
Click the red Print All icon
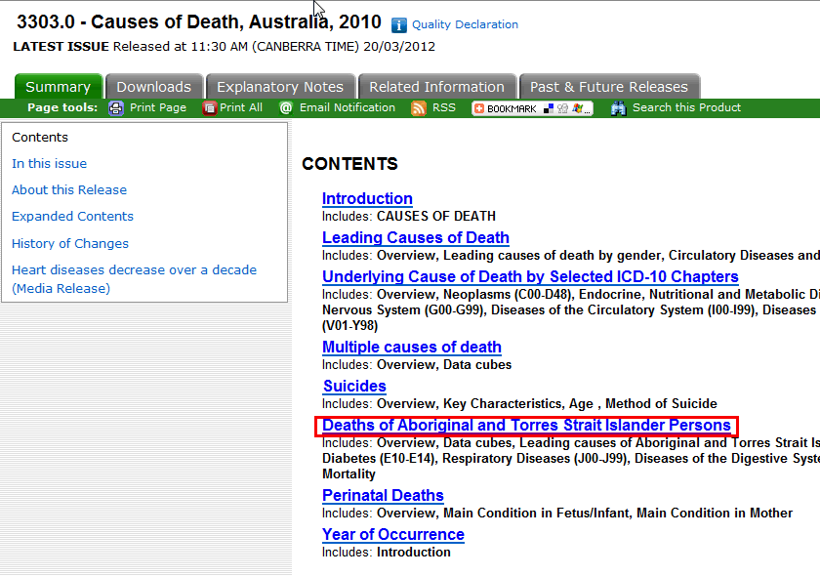click(209, 108)
